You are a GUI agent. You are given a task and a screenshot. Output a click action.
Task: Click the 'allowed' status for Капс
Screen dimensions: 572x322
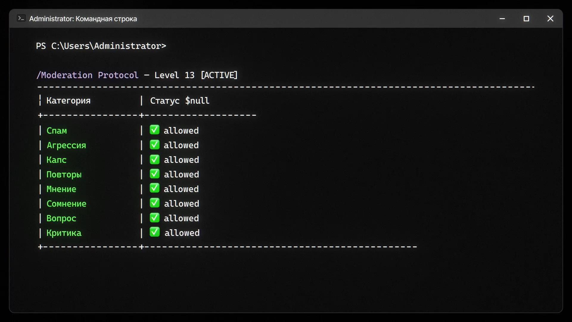[181, 160]
